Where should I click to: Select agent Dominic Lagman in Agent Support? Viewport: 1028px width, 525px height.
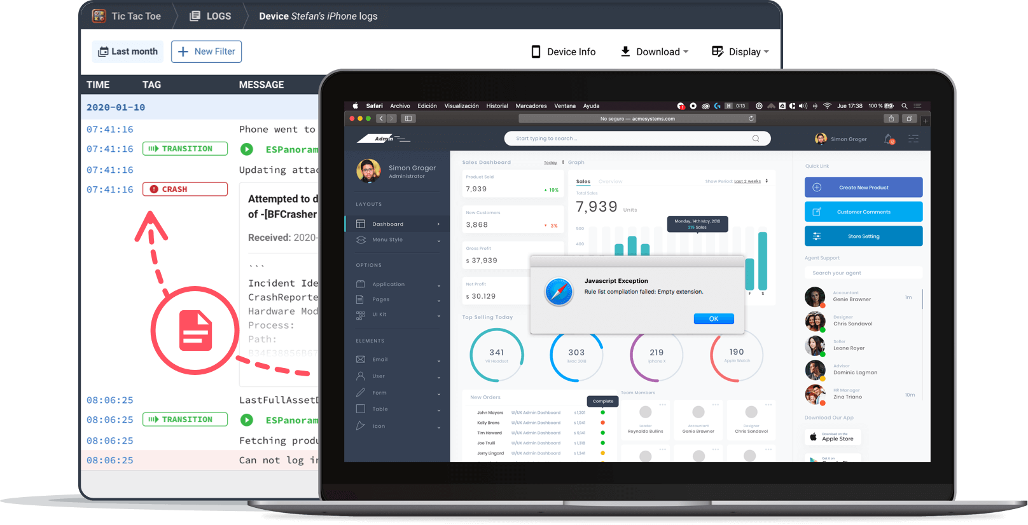(859, 371)
